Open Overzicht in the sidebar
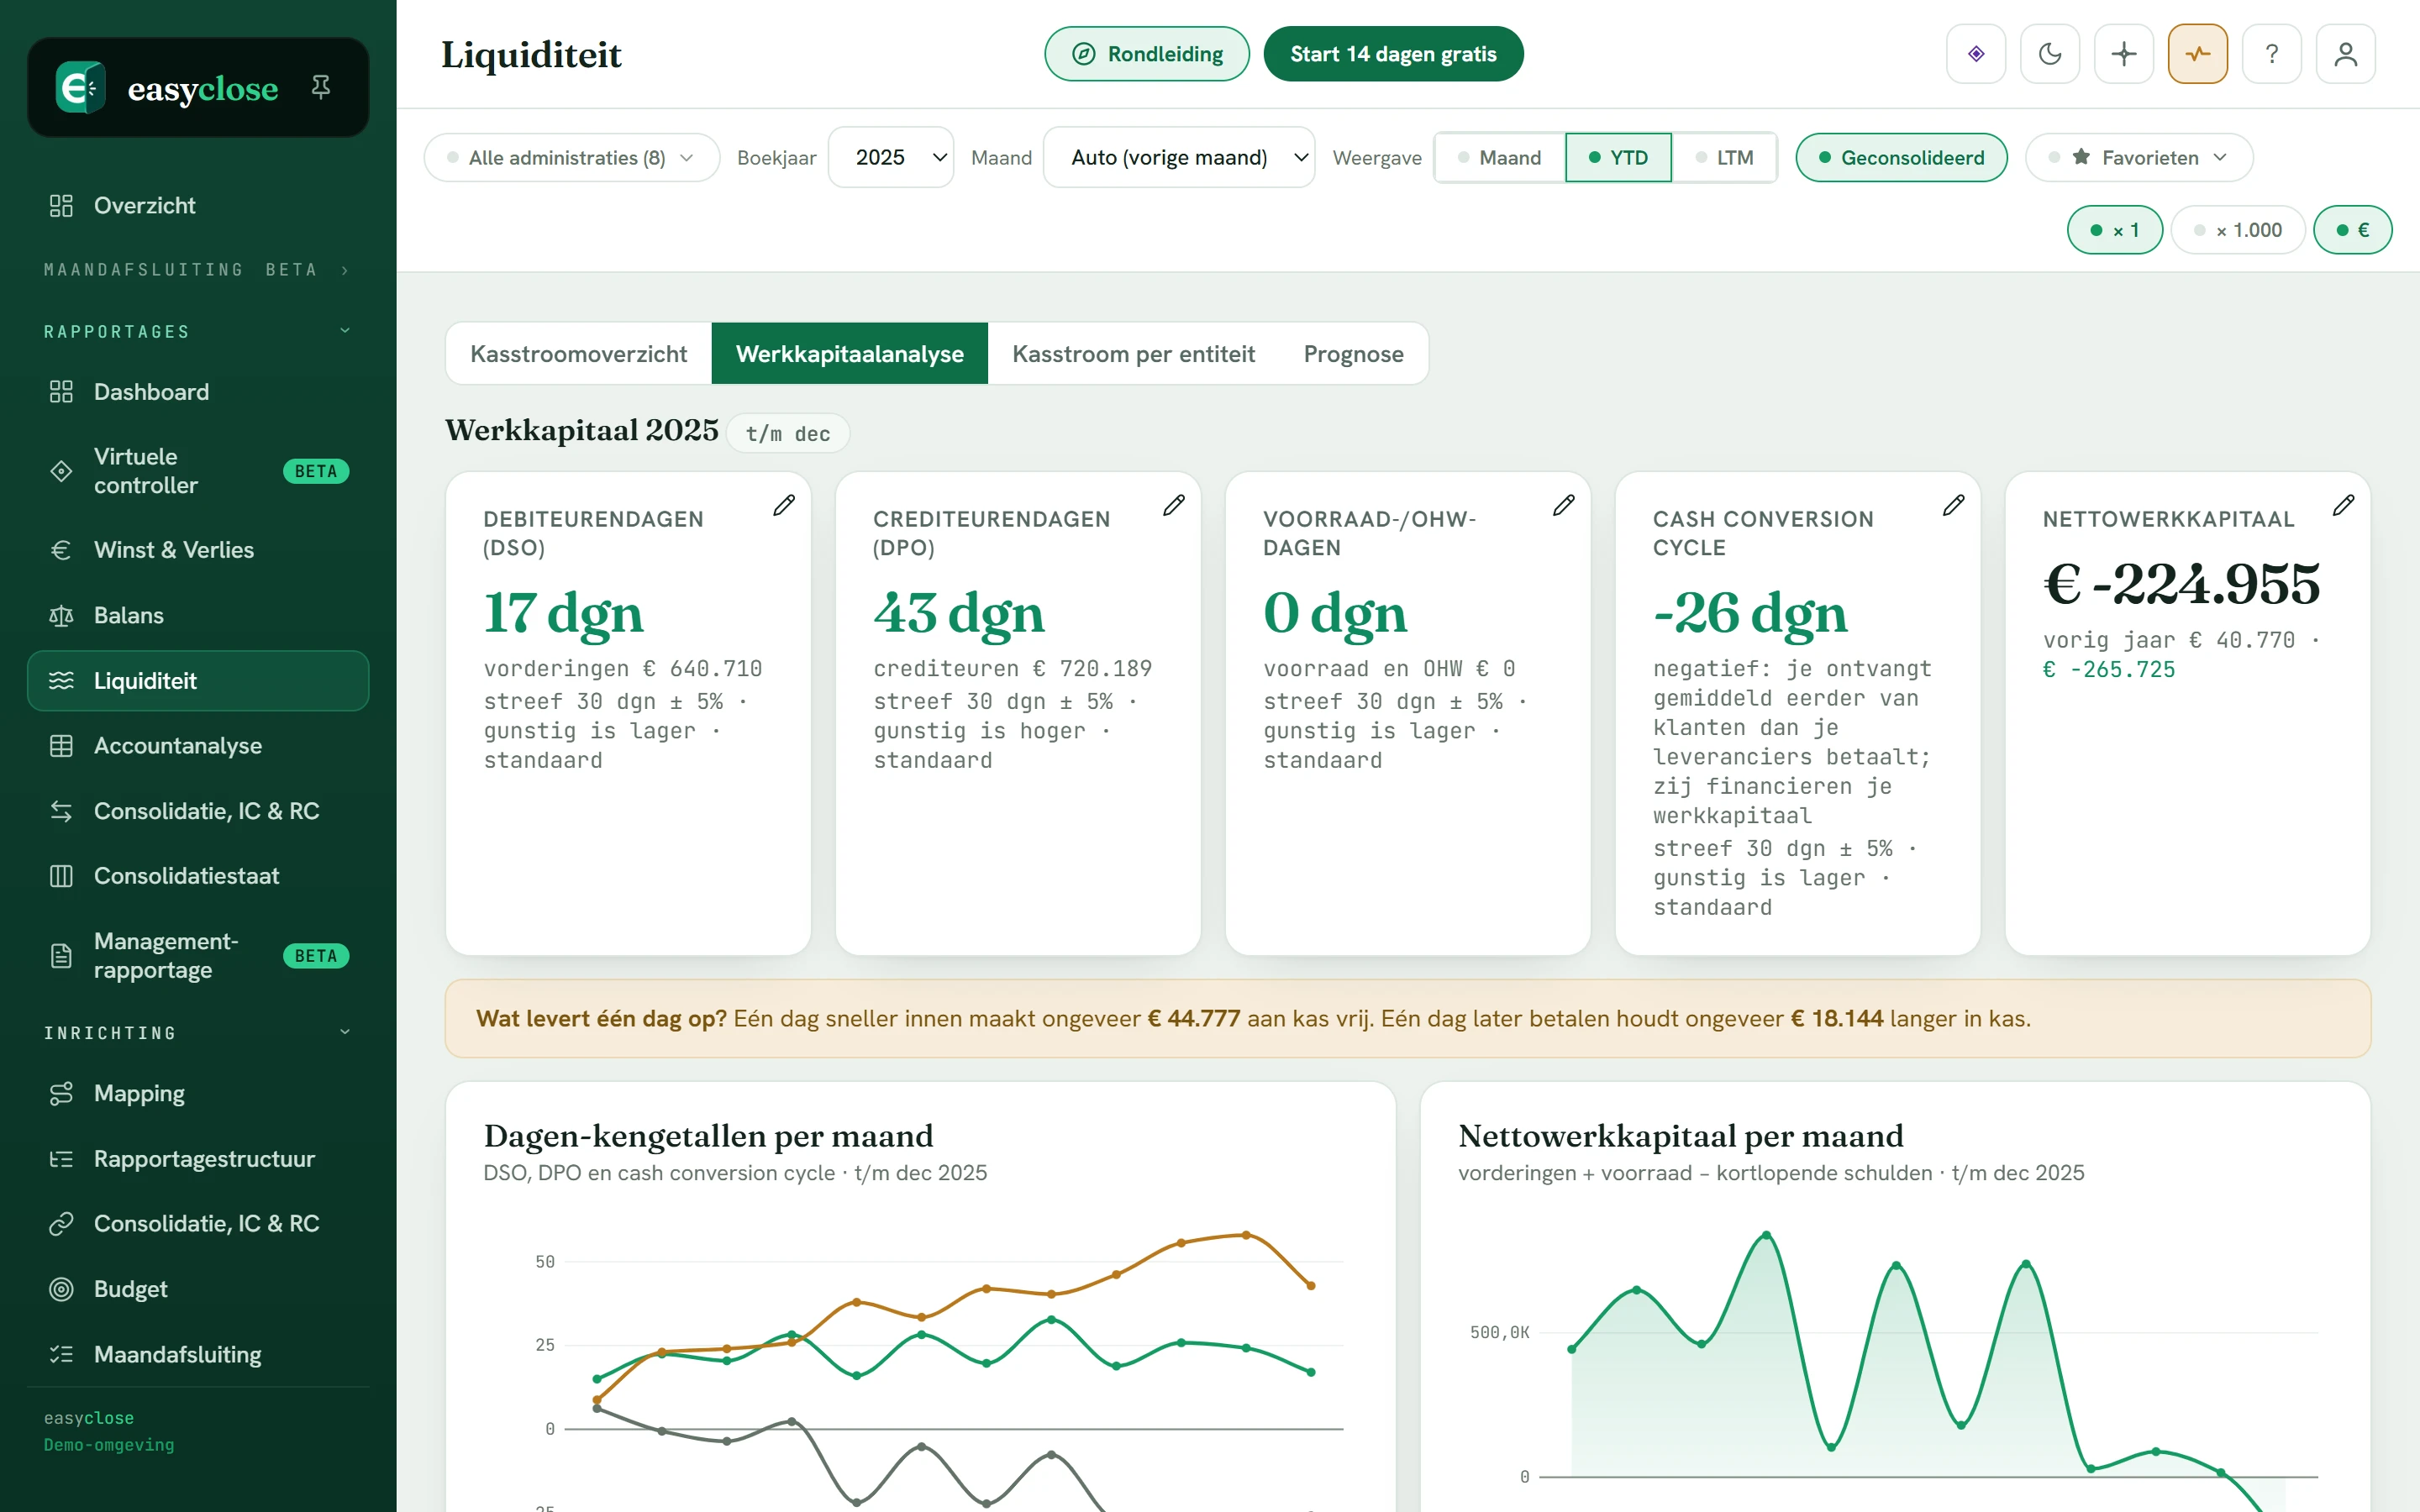 198,206
